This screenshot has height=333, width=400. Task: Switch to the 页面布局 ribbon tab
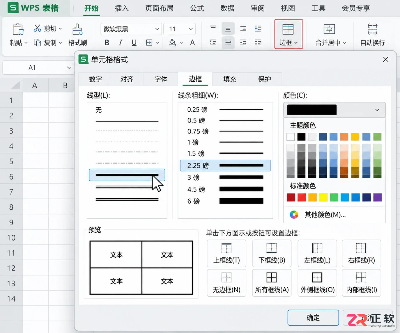(159, 8)
